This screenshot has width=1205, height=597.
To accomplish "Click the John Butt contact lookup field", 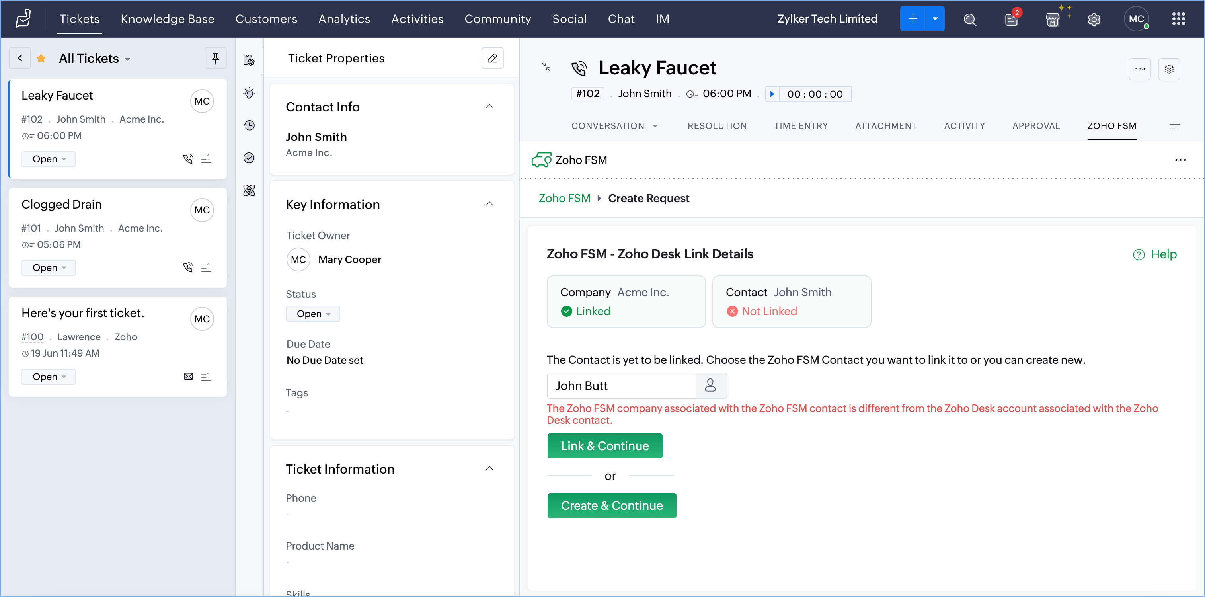I will pos(621,386).
